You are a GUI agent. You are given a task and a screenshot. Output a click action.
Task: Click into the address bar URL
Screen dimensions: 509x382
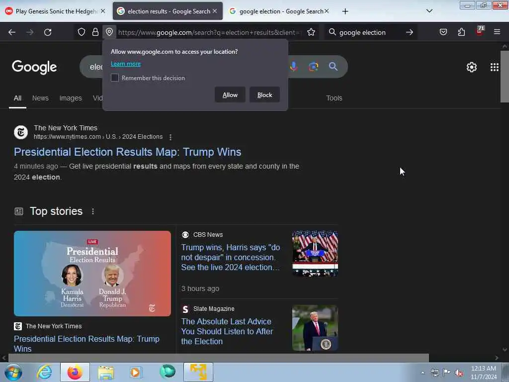(x=209, y=32)
